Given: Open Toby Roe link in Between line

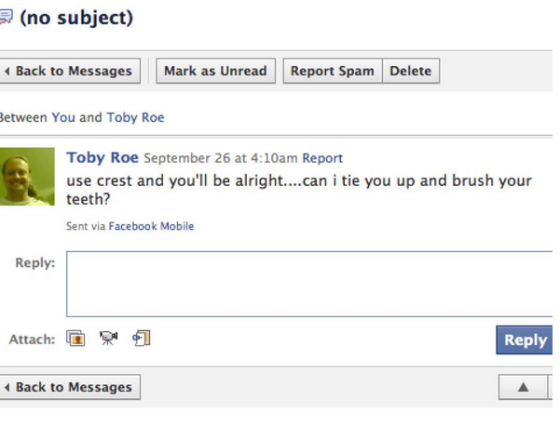Looking at the screenshot, I should coord(135,117).
